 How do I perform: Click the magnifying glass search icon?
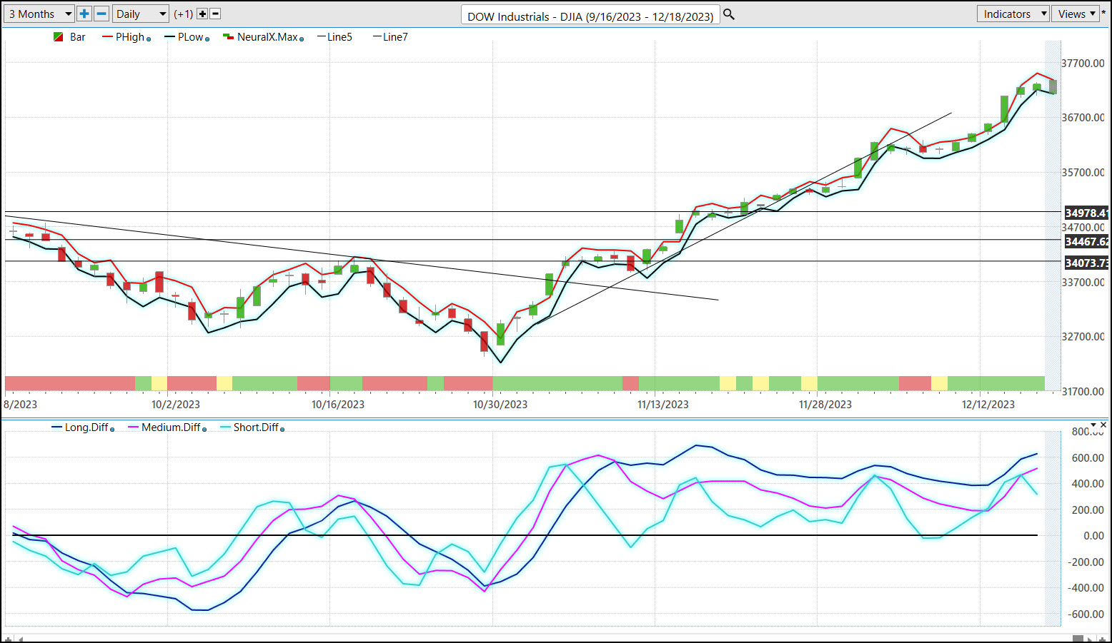pos(729,14)
